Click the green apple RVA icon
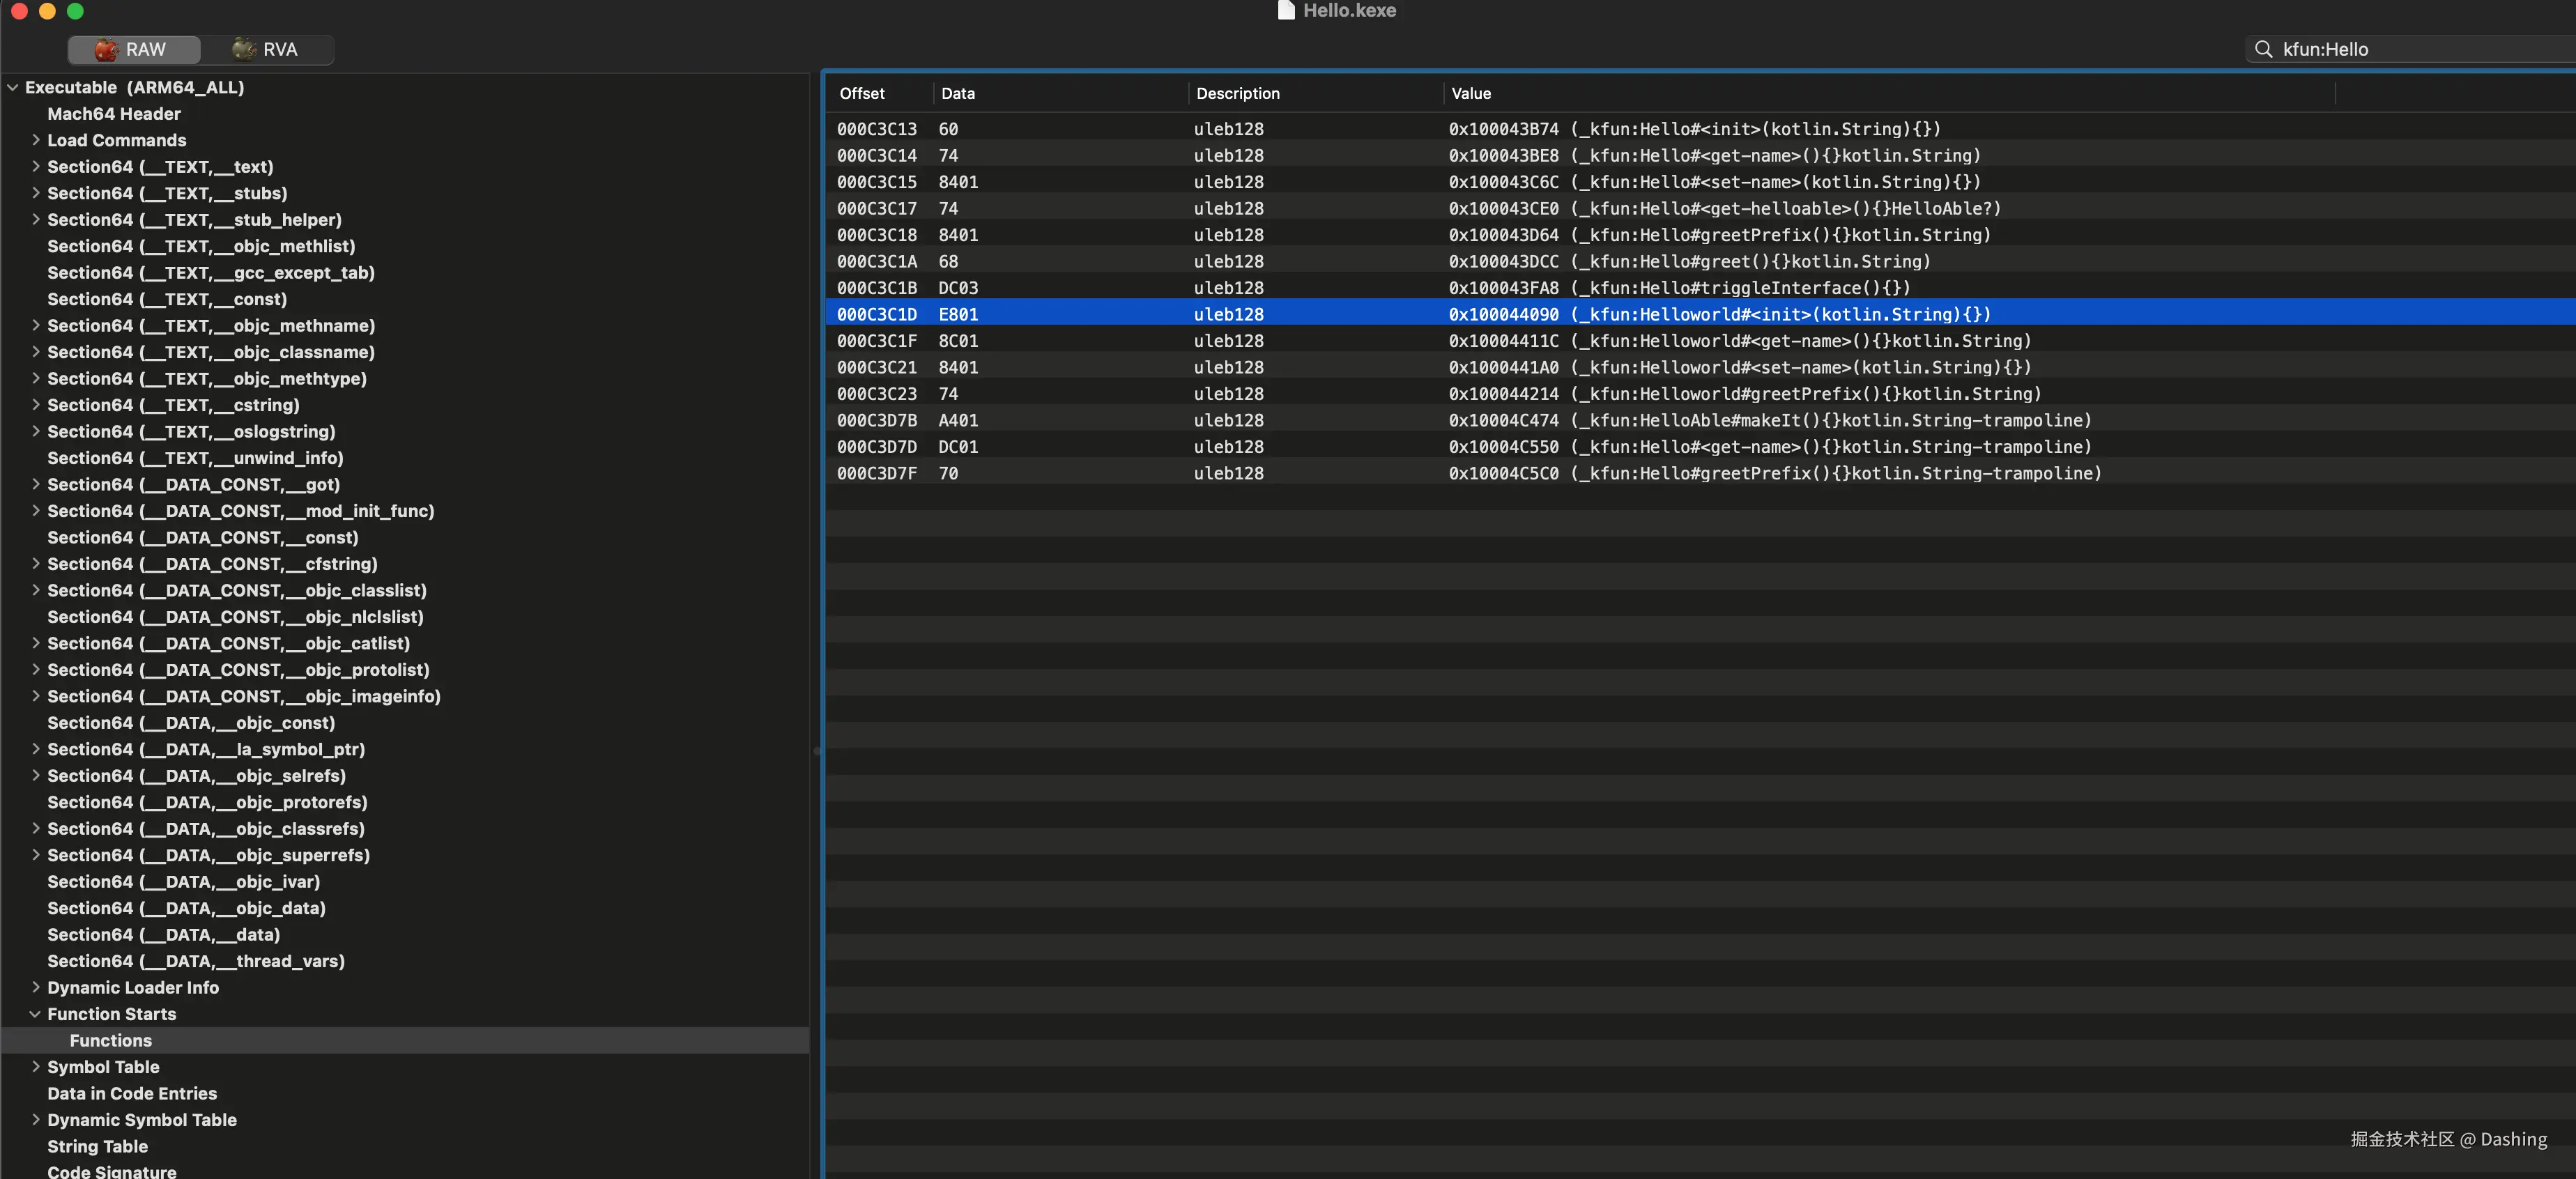 tap(243, 49)
